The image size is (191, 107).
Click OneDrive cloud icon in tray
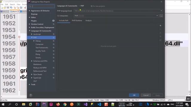[x=168, y=104]
